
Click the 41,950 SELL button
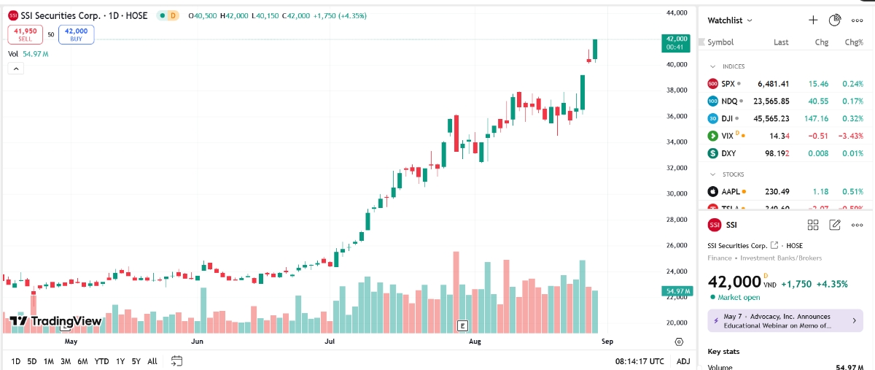(26, 34)
